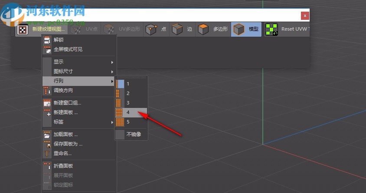Choose 新建面板... menu entry
The image size is (366, 193).
pyautogui.click(x=79, y=112)
